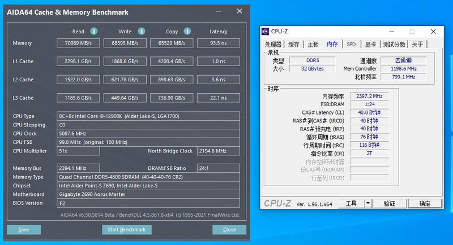Click Memory Read value 70989 MB/s
The width and height of the screenshot is (453, 245).
(x=78, y=43)
